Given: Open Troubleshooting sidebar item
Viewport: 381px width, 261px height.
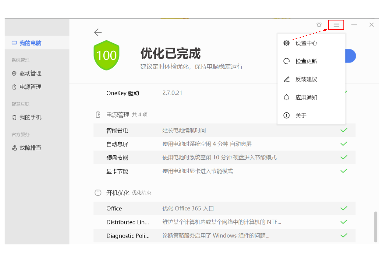Looking at the screenshot, I should 30,148.
